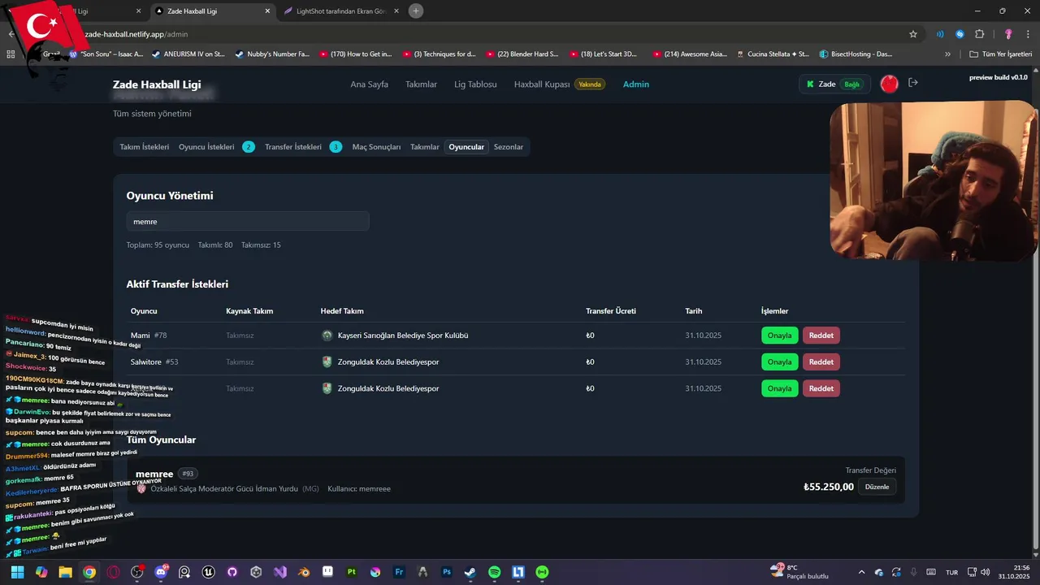
Task: Click Düzenle for player memree
Action: pos(877,487)
